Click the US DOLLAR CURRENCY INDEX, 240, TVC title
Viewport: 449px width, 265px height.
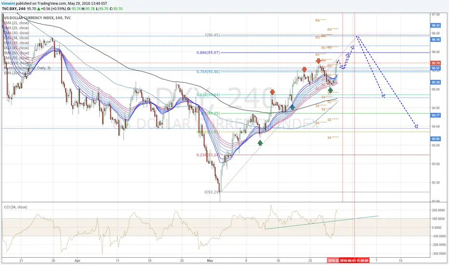(38, 18)
